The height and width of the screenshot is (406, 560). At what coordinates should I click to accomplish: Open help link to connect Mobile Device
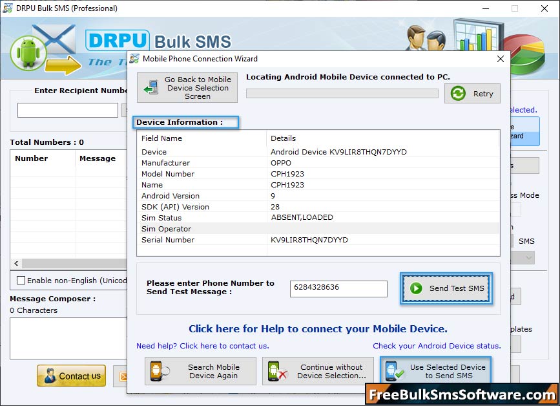click(x=318, y=329)
